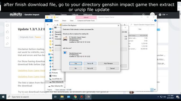Open language EN dropdown on webpage
181x101 pixels.
(x=163, y=15)
